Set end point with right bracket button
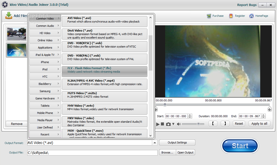Image resolution: width=277 pixels, height=165 pixels. pos(225,124)
